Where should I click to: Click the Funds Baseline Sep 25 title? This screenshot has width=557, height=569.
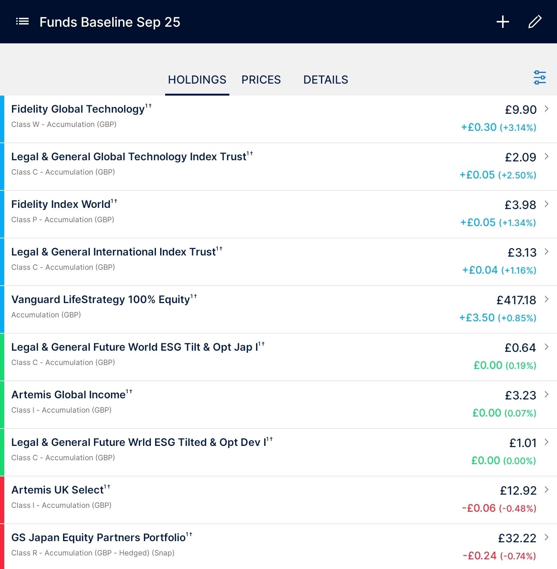point(110,22)
